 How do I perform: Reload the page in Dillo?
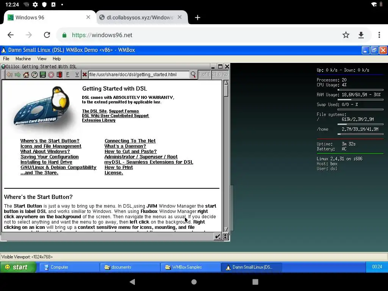34,75
